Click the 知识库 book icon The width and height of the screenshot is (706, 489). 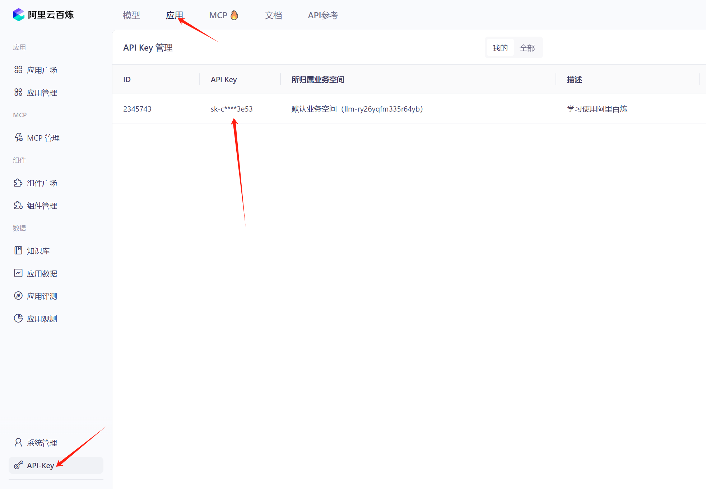18,250
